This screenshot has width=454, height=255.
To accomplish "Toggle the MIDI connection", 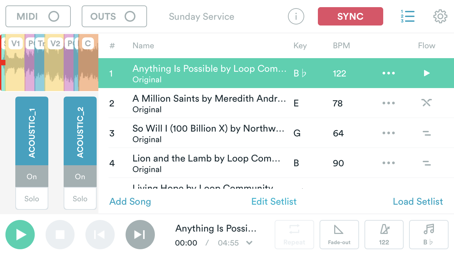I will [x=38, y=16].
